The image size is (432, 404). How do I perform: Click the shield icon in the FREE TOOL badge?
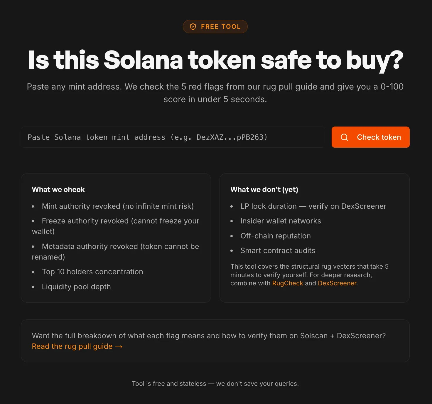click(193, 27)
